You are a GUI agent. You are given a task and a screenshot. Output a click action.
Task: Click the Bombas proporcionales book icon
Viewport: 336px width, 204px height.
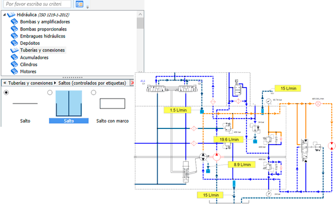click(x=14, y=29)
